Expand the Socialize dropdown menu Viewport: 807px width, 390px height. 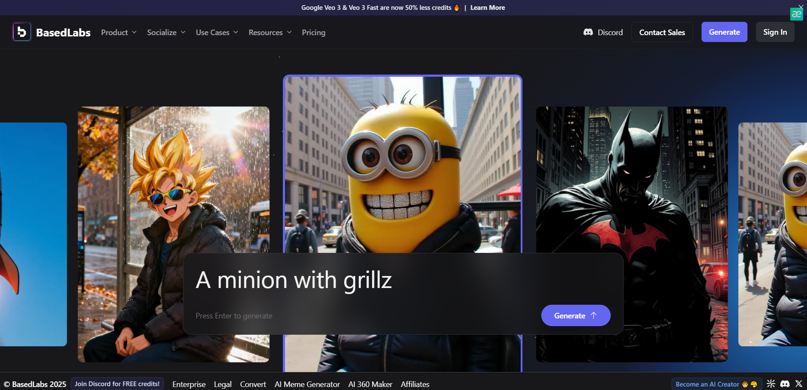[x=166, y=33]
